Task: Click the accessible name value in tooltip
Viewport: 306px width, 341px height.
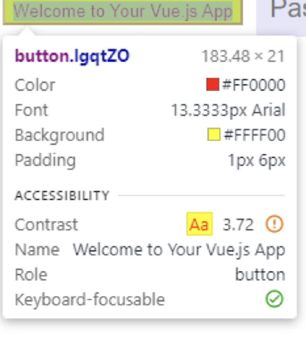Action: click(179, 250)
